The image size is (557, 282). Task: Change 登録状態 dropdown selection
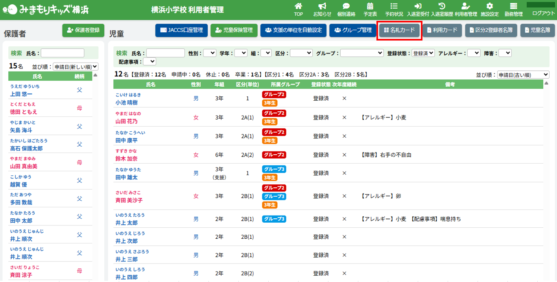[x=423, y=53]
